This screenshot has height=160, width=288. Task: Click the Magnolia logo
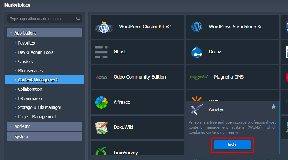point(199,77)
